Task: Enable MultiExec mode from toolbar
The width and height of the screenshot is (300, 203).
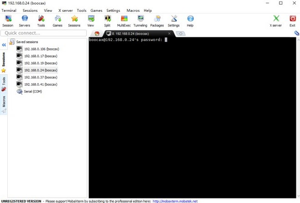Action: (x=124, y=21)
